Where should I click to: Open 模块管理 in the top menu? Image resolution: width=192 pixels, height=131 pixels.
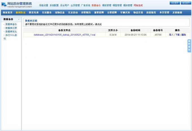(128, 5)
